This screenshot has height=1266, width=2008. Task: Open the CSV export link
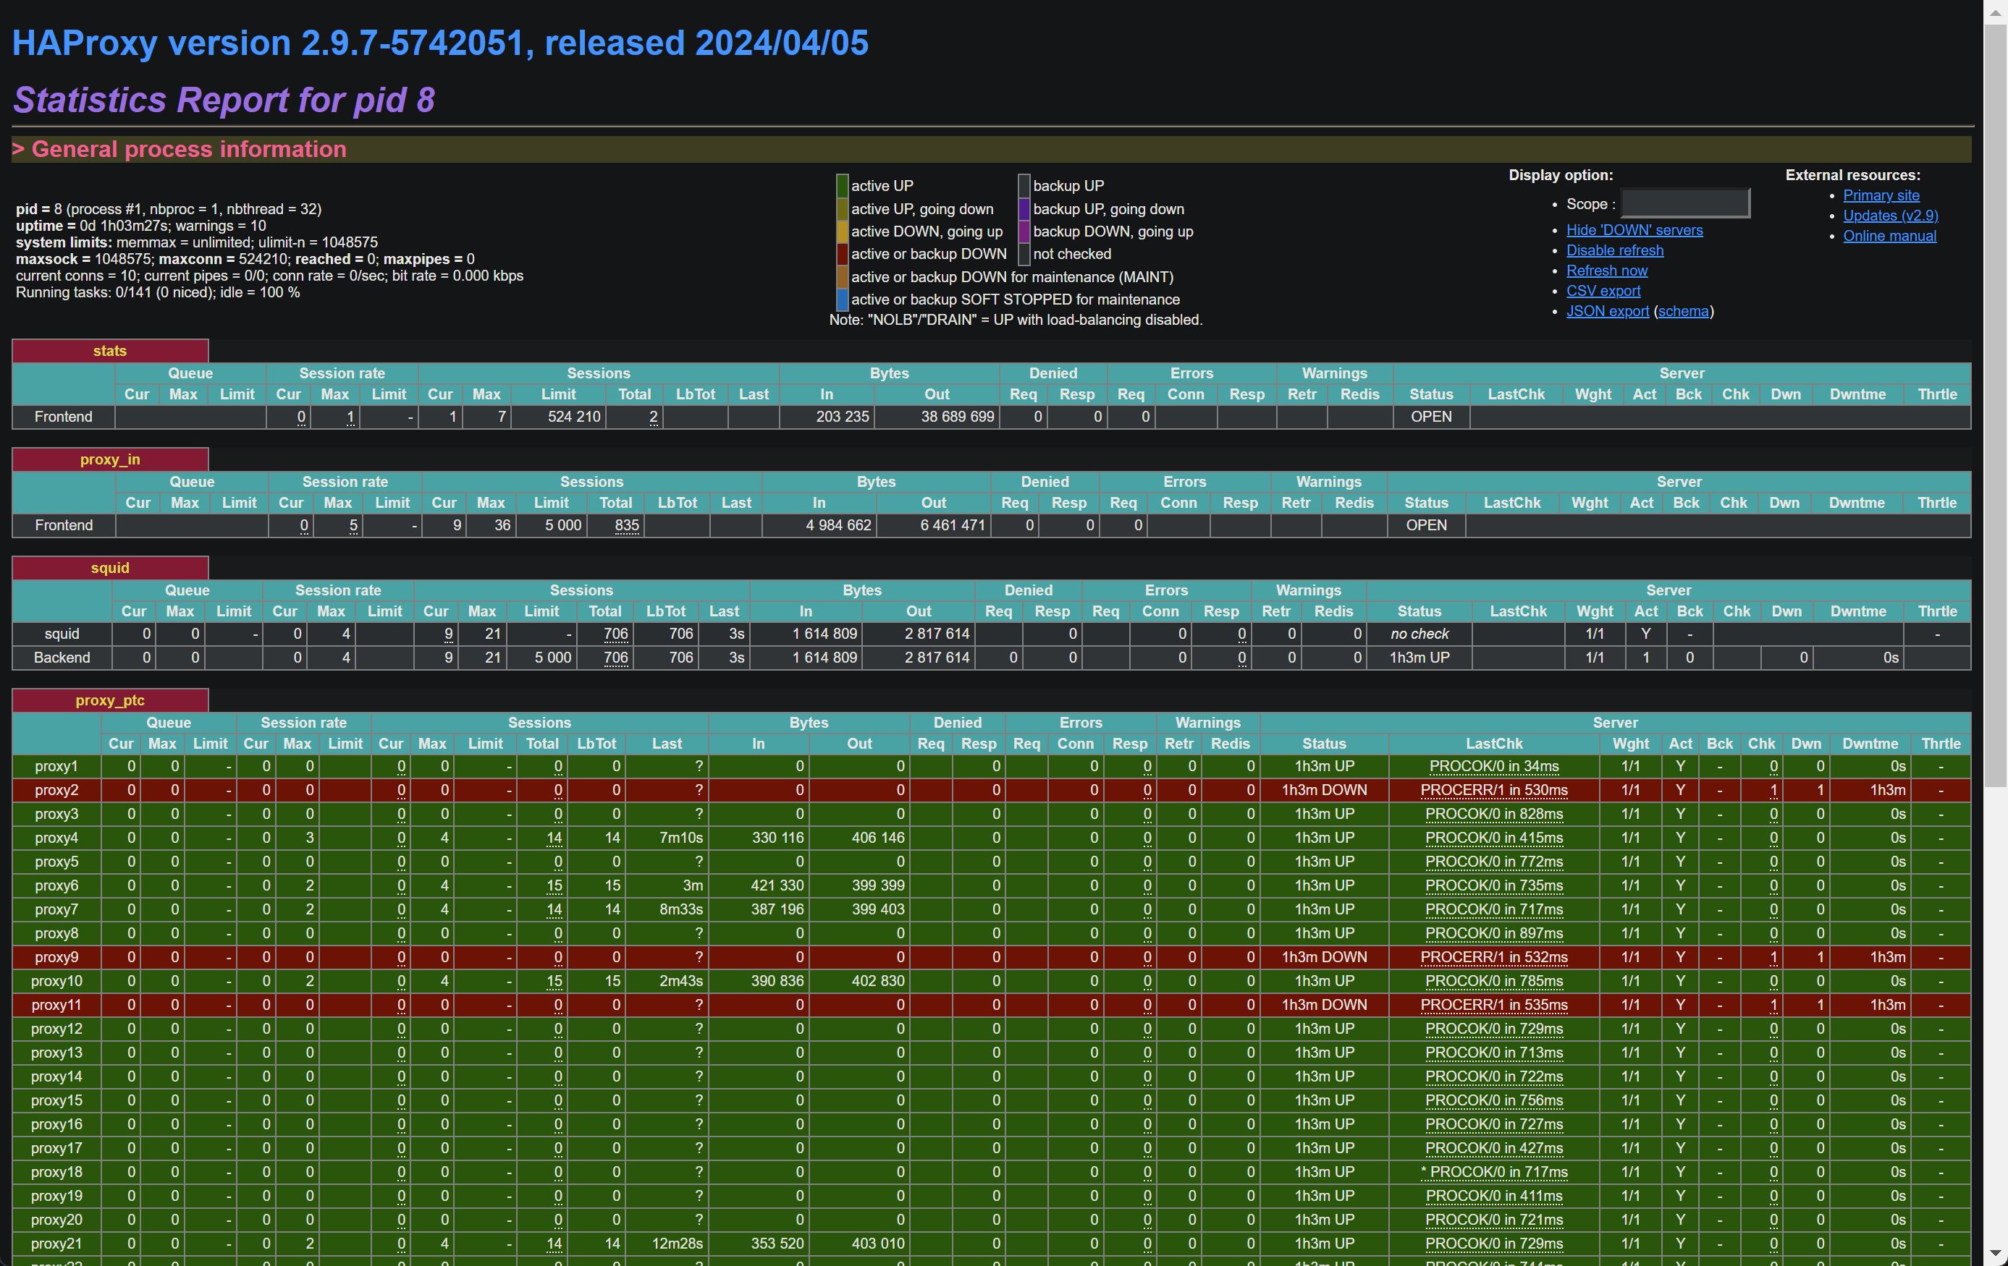pos(1602,291)
